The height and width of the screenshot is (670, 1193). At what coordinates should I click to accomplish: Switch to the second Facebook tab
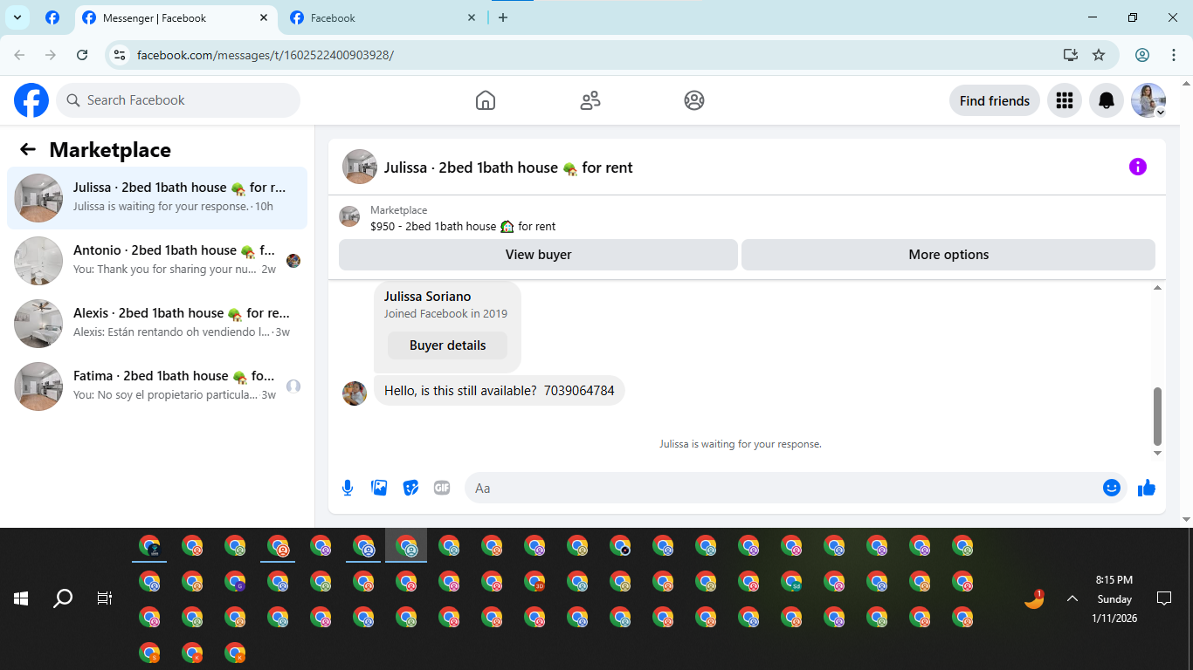pyautogui.click(x=384, y=17)
